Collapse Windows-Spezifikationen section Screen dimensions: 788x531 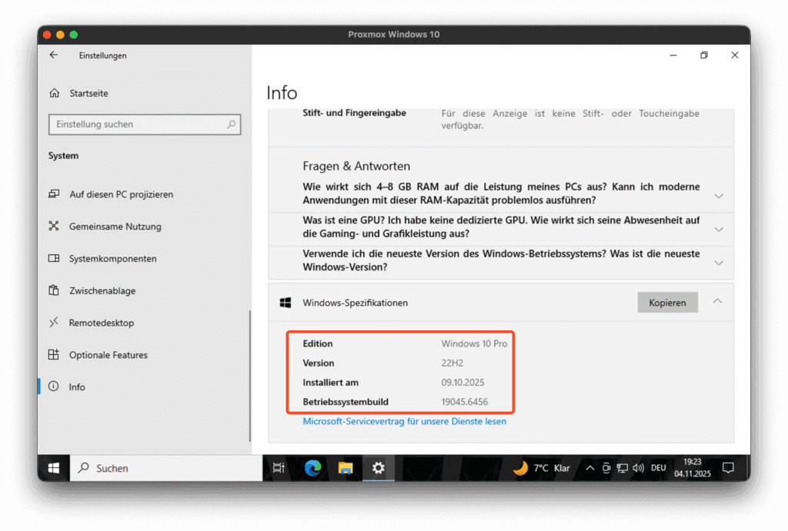pyautogui.click(x=717, y=301)
